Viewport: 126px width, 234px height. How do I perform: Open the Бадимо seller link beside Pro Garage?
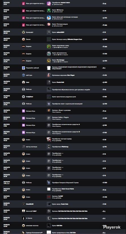29,61
